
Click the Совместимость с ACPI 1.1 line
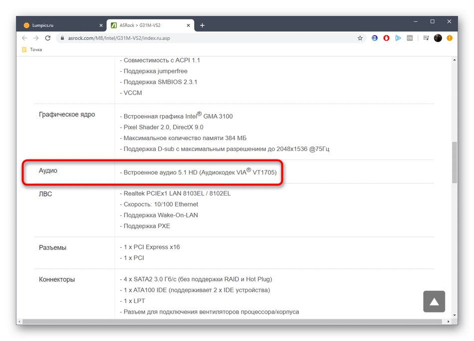[160, 60]
